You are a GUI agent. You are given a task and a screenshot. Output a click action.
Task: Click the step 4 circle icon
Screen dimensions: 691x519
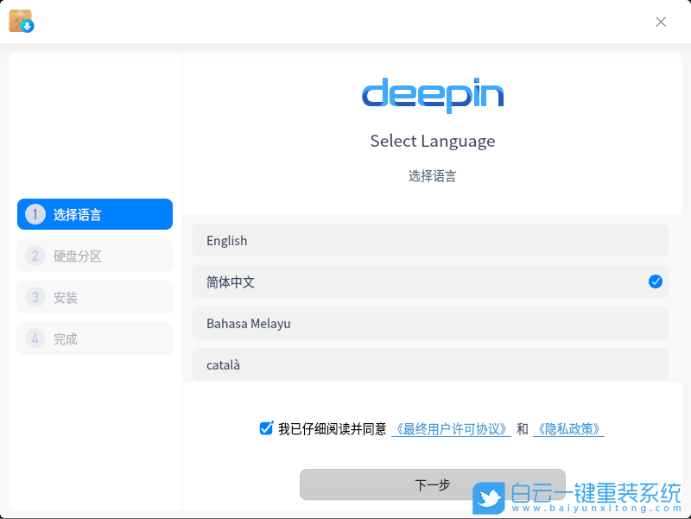click(35, 339)
